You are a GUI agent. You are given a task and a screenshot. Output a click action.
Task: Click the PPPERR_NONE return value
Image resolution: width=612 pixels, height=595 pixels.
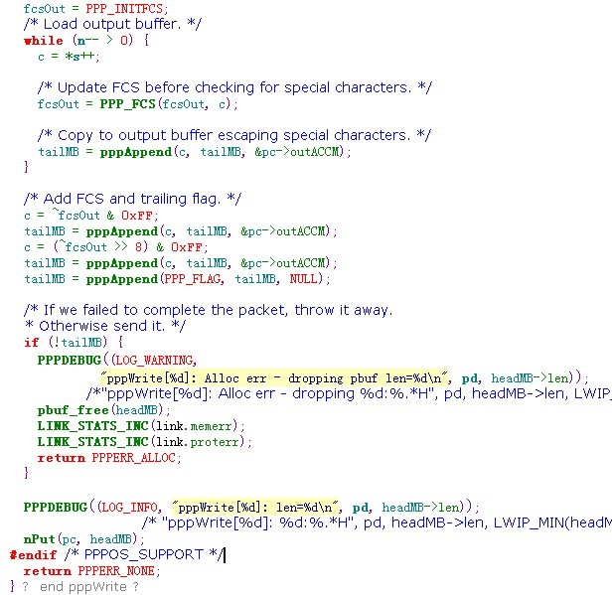pos(116,571)
